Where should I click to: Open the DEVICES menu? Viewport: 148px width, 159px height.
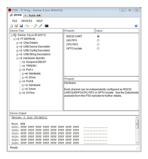27,21
